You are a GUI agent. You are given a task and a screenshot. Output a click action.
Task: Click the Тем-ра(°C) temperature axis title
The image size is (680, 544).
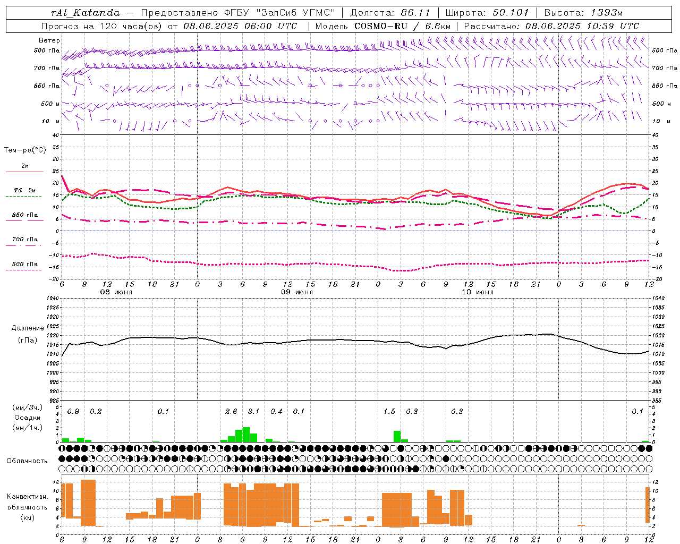(x=25, y=150)
